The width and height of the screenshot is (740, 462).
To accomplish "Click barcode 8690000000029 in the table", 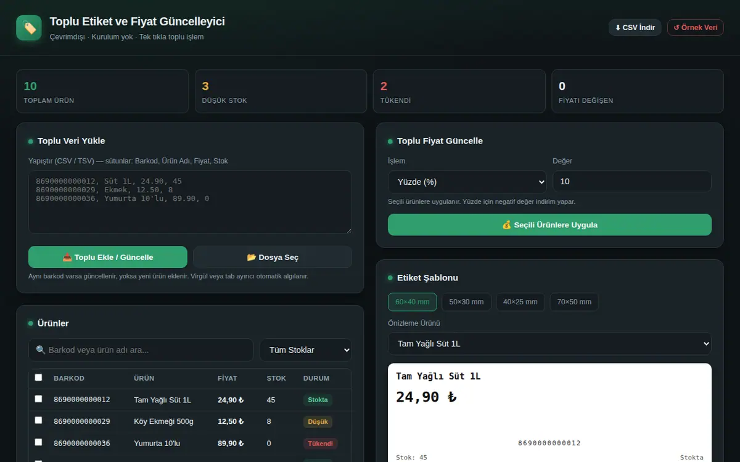I will click(82, 421).
